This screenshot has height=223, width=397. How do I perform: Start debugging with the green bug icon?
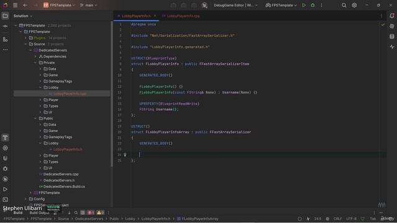point(313,5)
